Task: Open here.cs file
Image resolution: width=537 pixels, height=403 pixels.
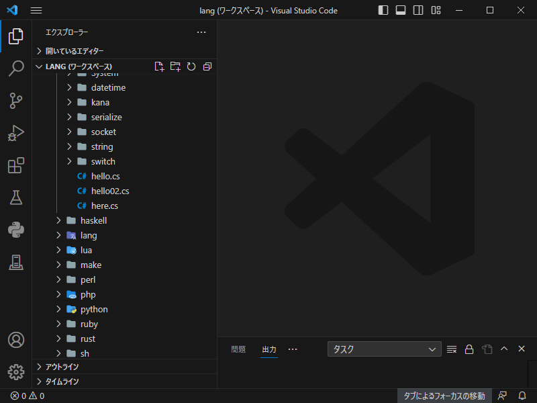Action: 125,206
